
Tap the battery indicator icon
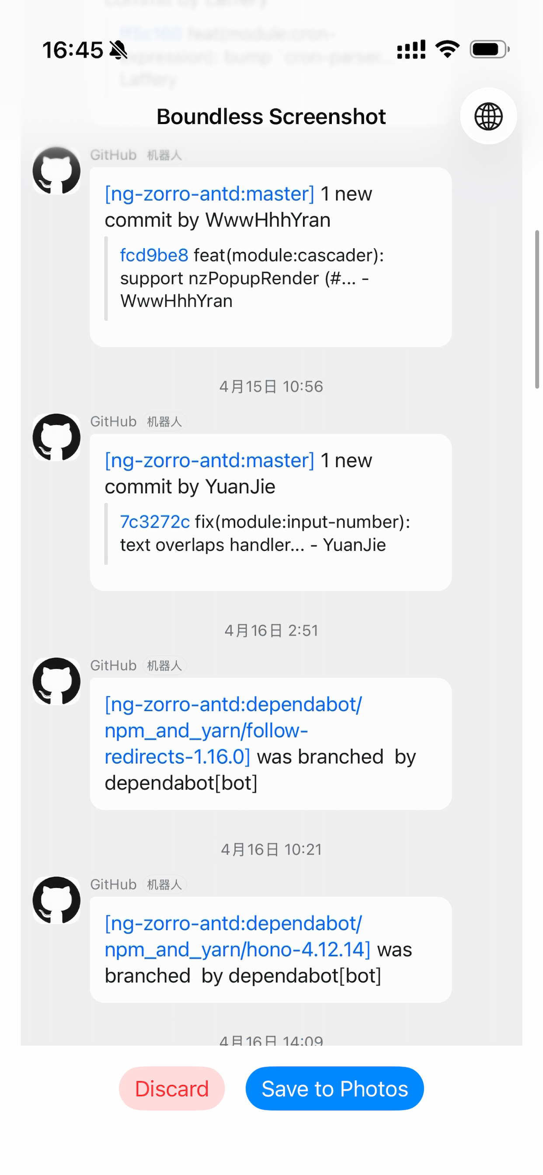tap(490, 49)
